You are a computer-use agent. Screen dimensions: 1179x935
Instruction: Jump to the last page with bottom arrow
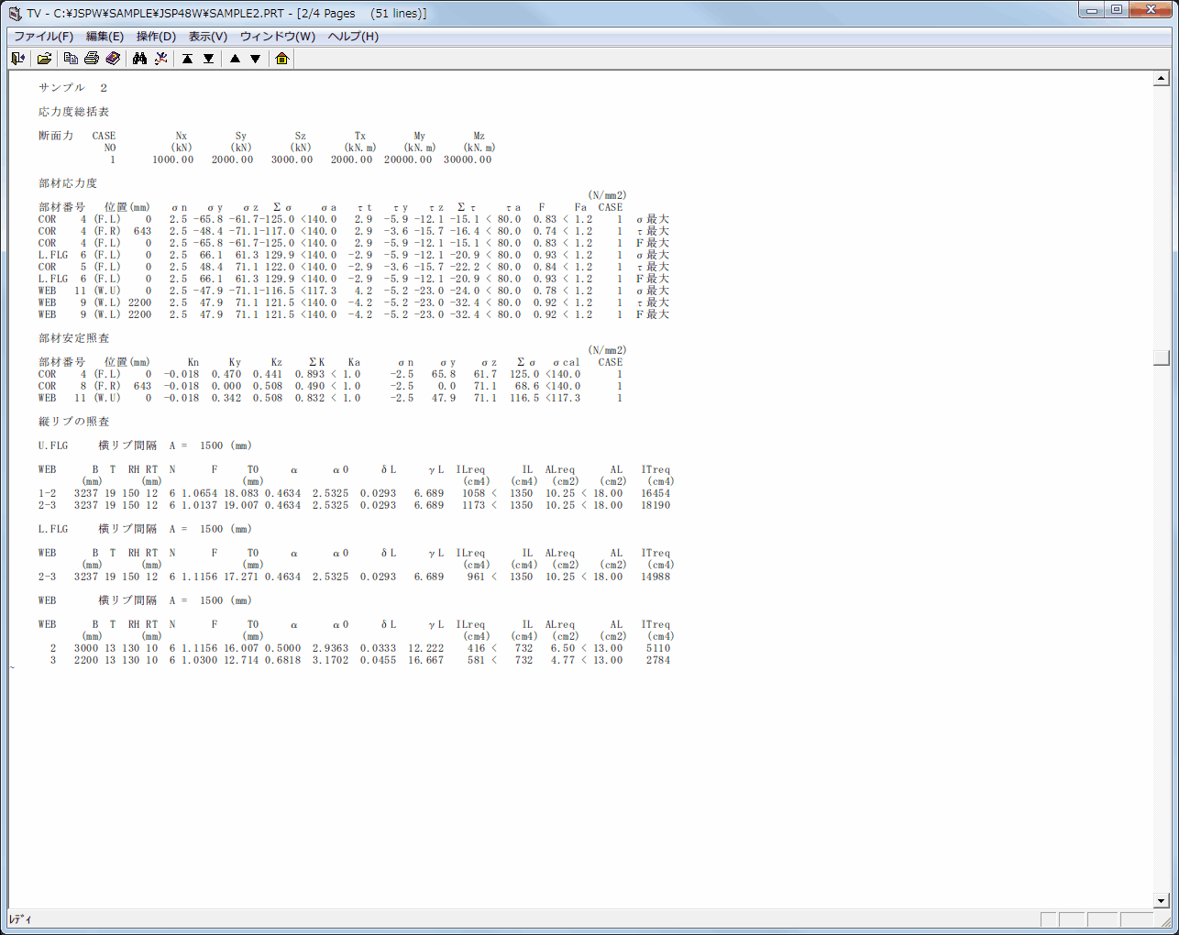(209, 59)
